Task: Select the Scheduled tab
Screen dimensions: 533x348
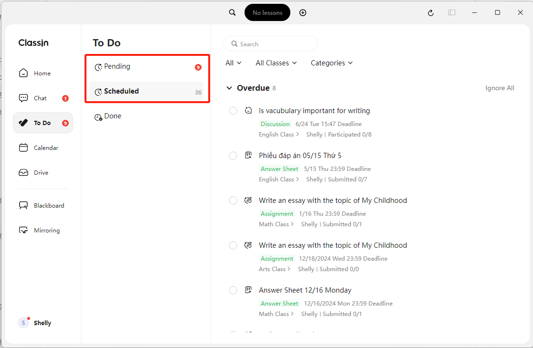Action: [146, 92]
